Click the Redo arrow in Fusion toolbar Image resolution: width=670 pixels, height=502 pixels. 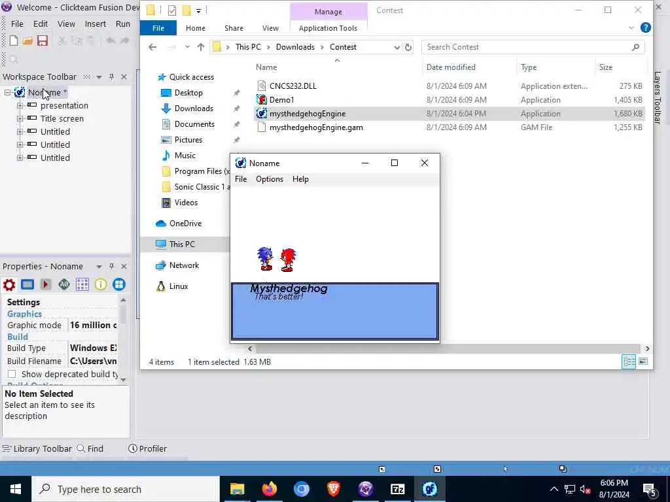click(x=125, y=41)
